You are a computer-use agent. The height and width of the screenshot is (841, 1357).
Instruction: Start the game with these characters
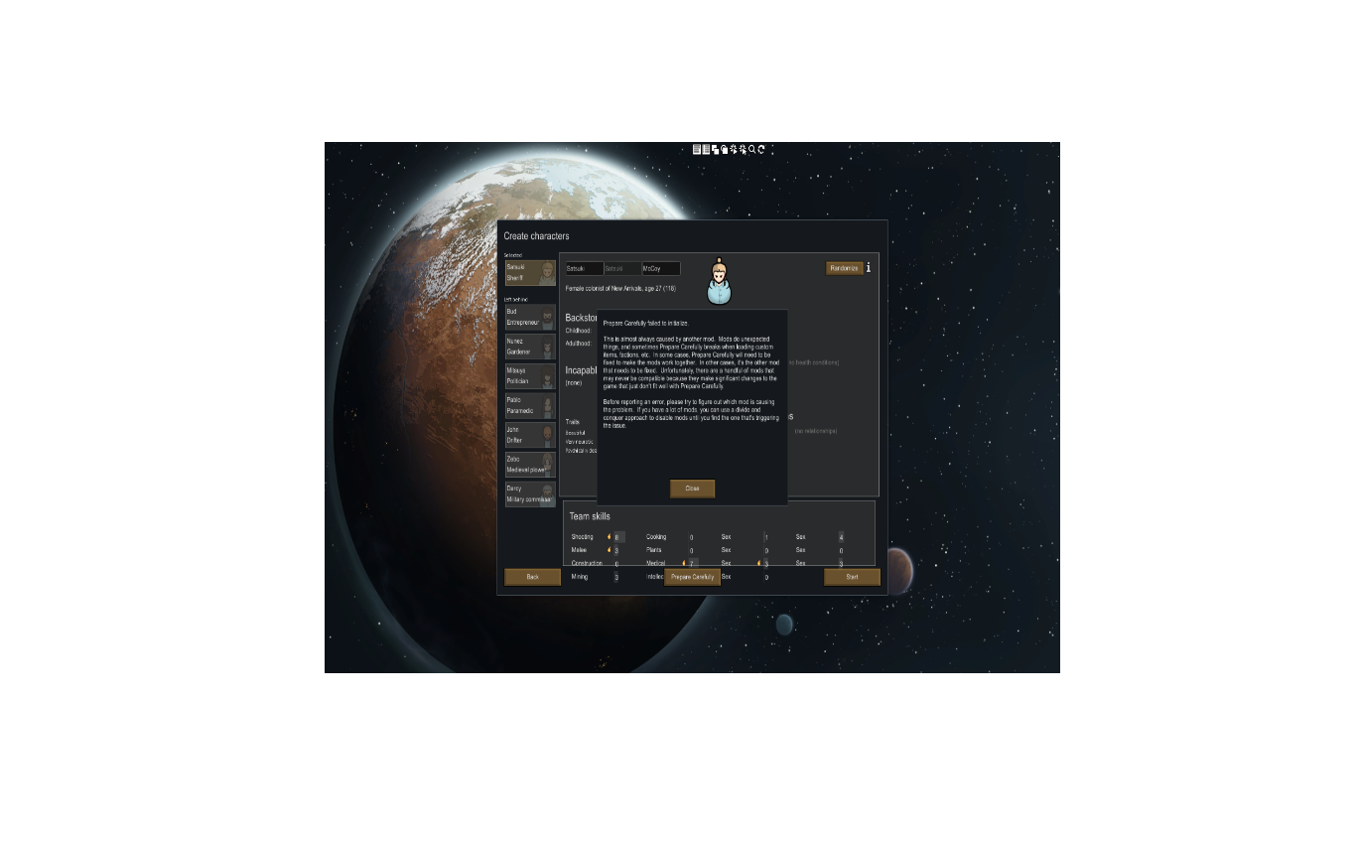[852, 577]
